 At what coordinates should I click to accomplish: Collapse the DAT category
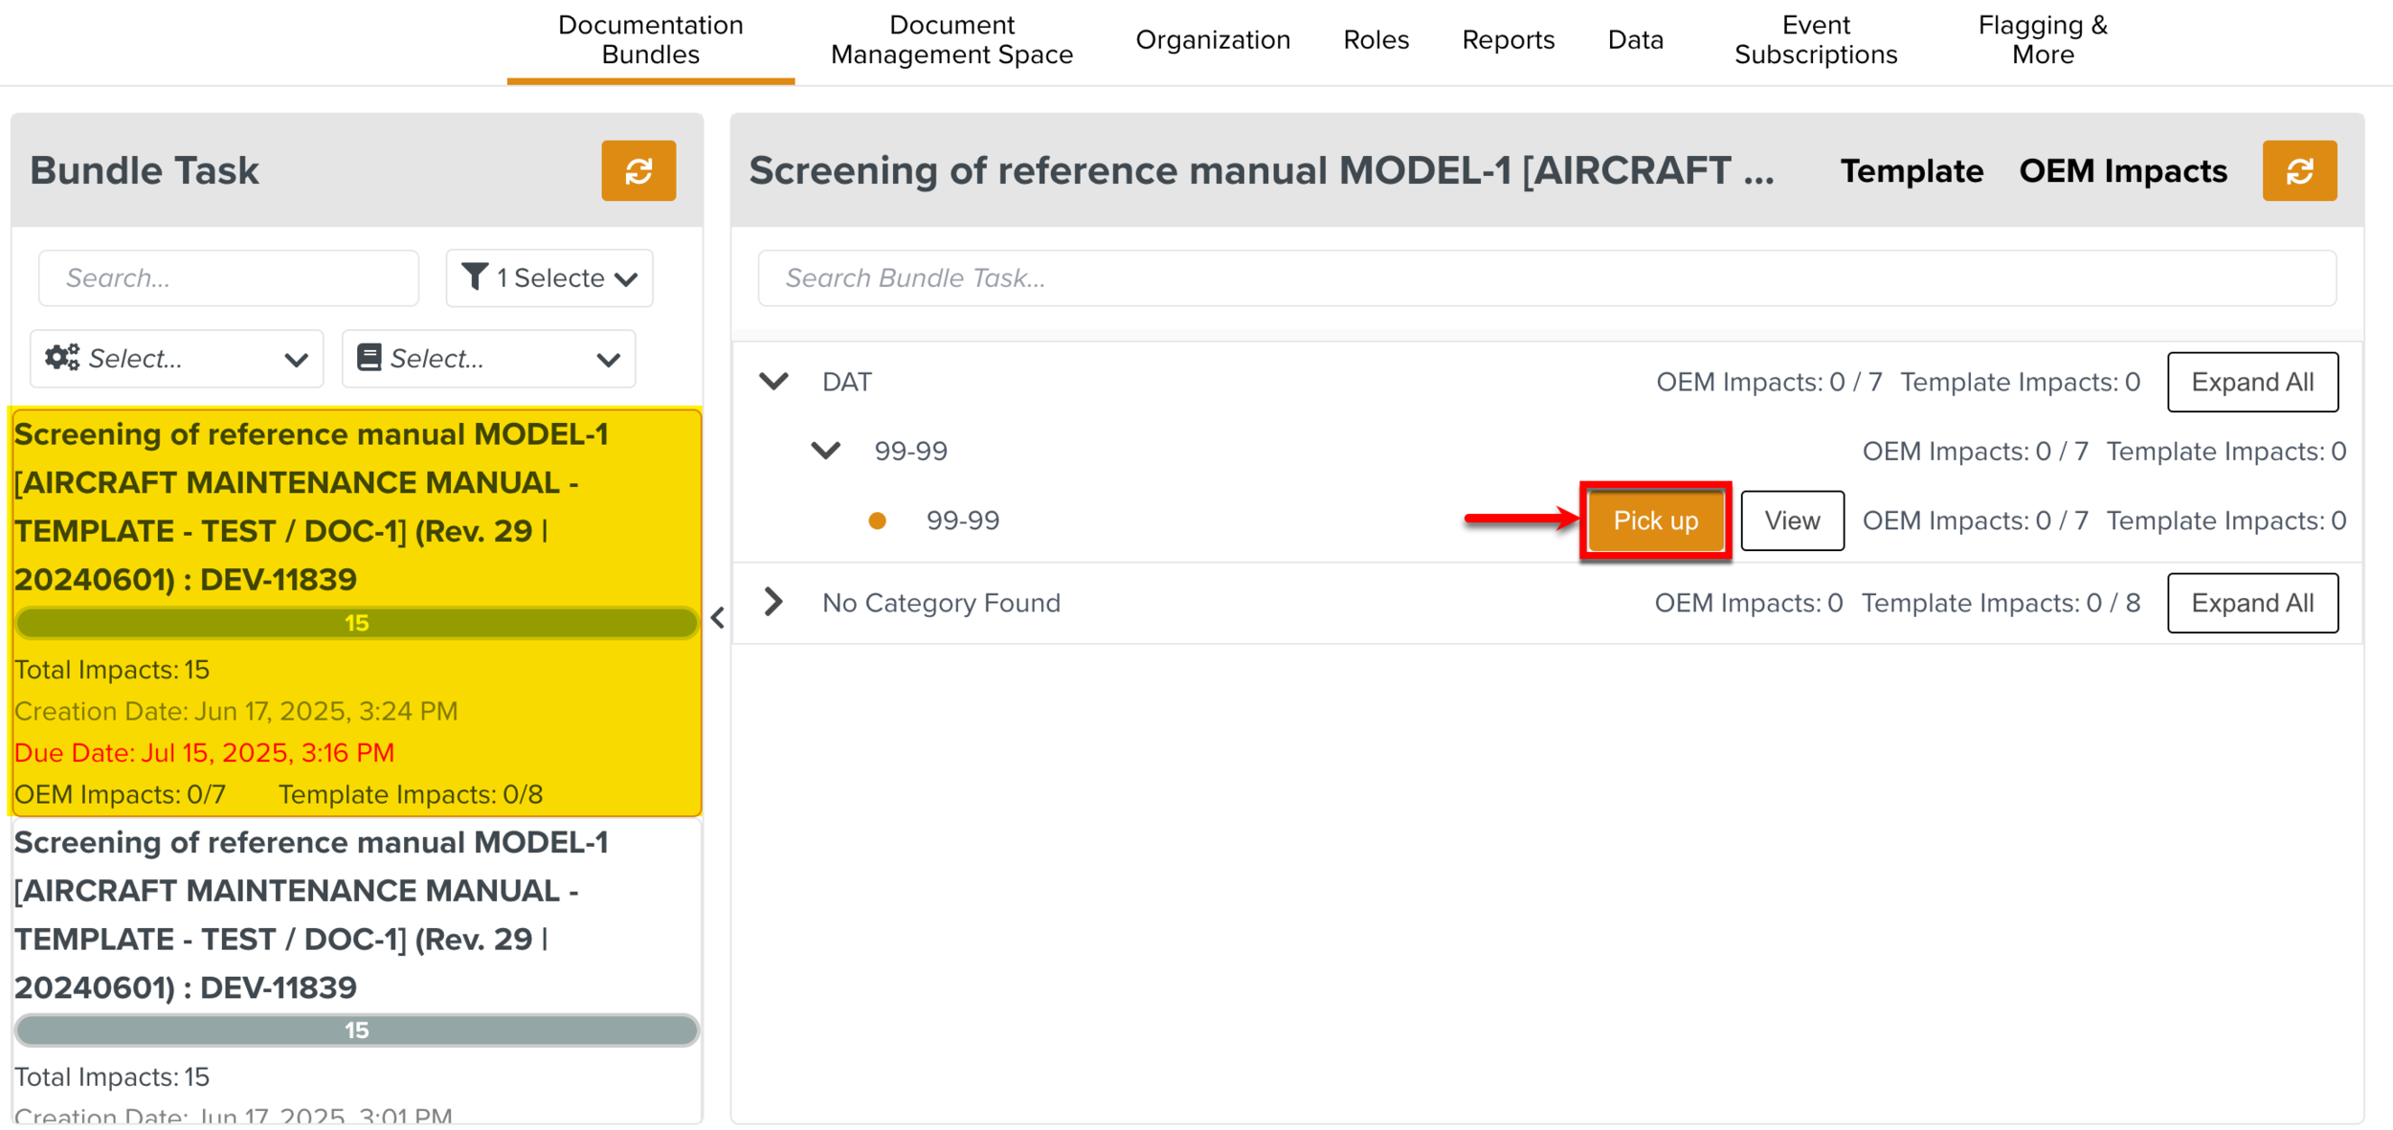click(773, 382)
